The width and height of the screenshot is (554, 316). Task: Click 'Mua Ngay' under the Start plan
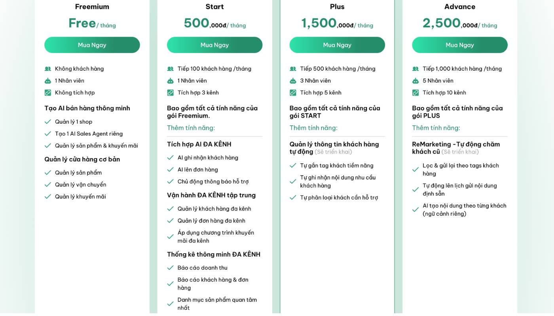(x=214, y=45)
